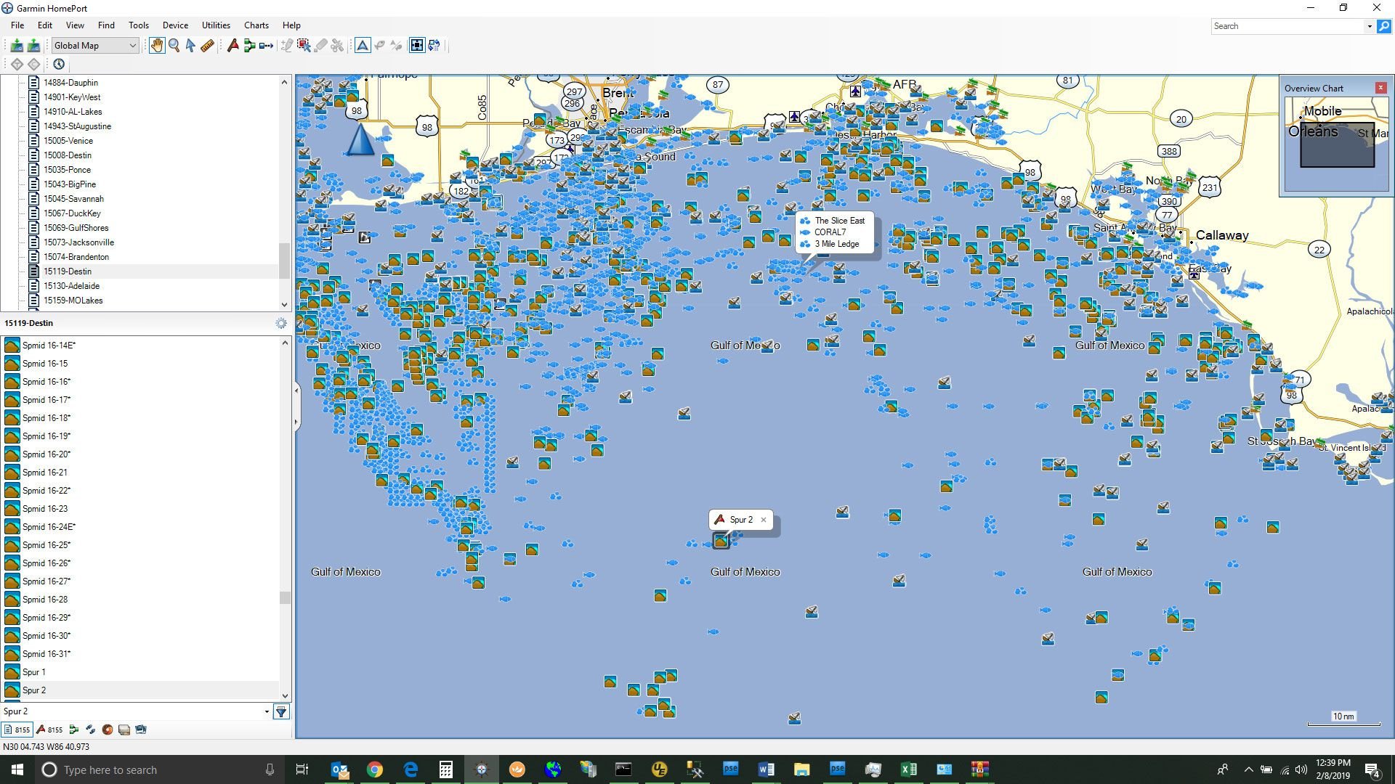Click the Divide scissors tool

(337, 46)
